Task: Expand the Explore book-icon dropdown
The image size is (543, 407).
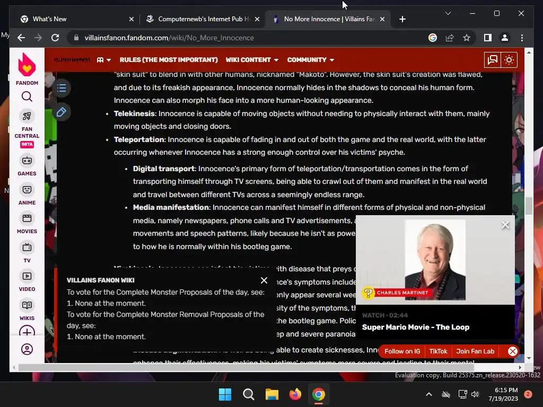Action: point(104,60)
